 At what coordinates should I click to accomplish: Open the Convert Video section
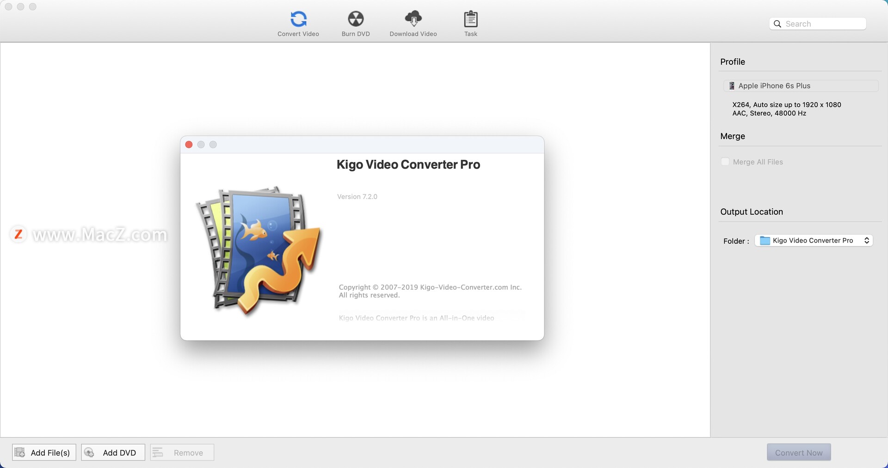click(x=298, y=24)
